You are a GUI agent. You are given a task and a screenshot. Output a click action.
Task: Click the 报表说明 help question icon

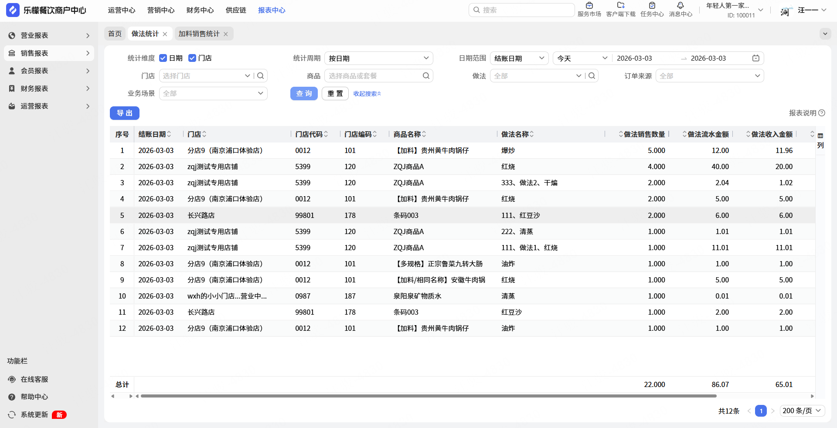(822, 113)
